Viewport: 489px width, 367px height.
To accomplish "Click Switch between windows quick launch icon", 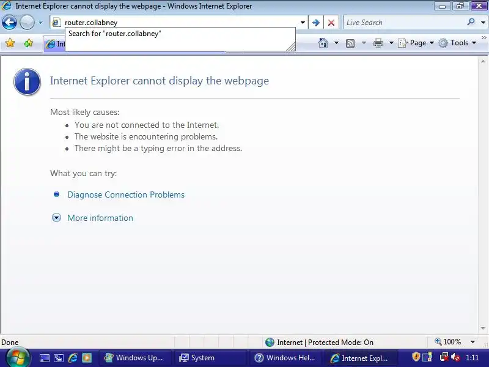I will click(58, 358).
